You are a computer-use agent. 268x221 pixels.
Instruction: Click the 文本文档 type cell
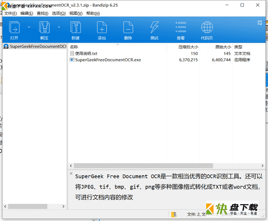(x=242, y=54)
